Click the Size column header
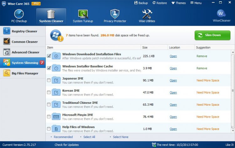 pyautogui.click(x=154, y=47)
